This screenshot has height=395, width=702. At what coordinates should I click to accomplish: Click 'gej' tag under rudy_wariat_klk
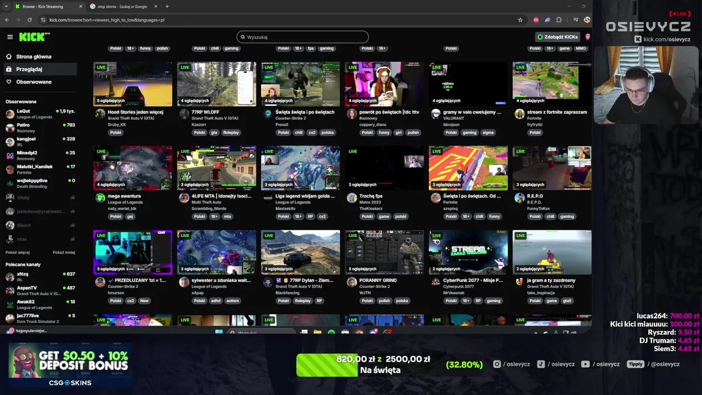click(130, 216)
